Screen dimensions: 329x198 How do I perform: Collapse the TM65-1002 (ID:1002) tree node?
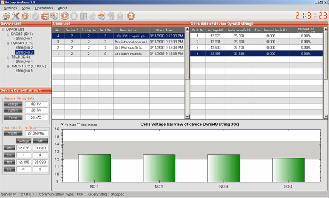pos(8,66)
